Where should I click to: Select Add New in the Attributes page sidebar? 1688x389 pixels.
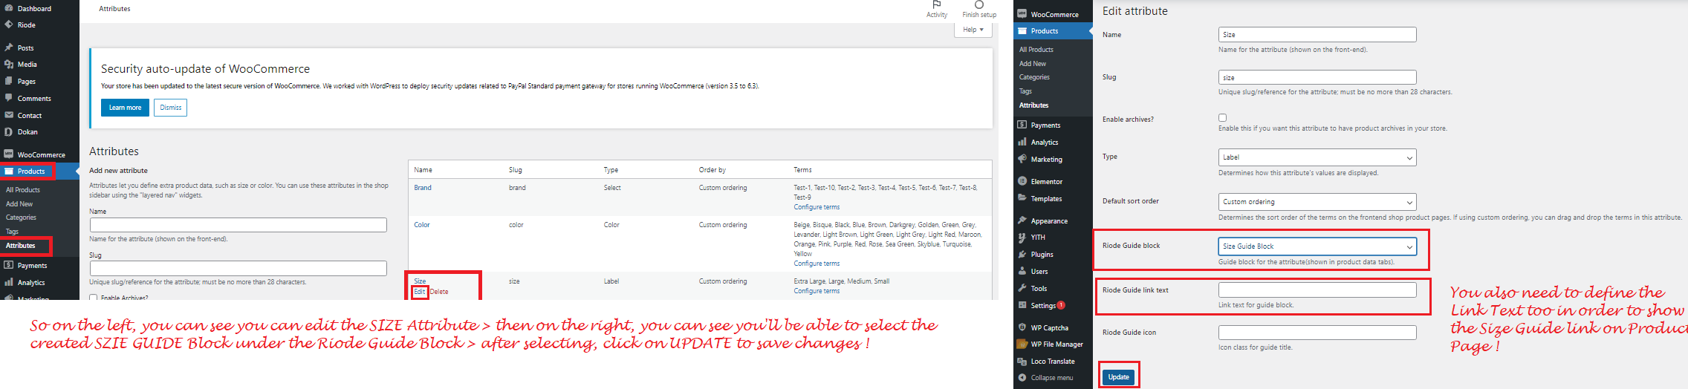tap(19, 204)
